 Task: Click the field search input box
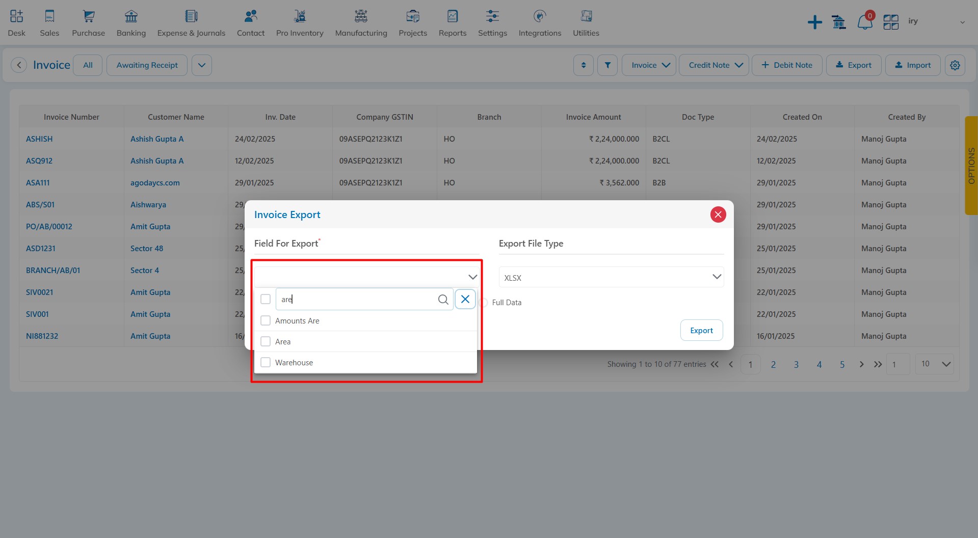point(357,300)
